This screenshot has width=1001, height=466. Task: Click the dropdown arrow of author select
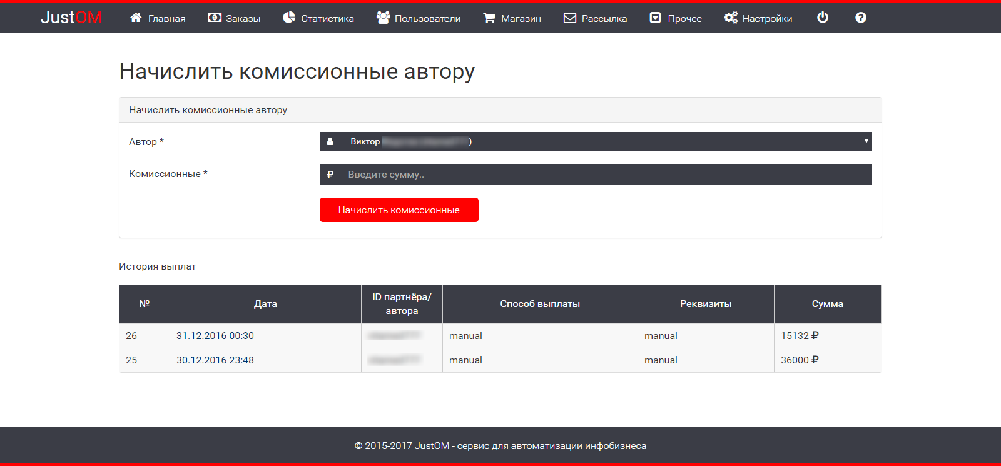tap(866, 141)
